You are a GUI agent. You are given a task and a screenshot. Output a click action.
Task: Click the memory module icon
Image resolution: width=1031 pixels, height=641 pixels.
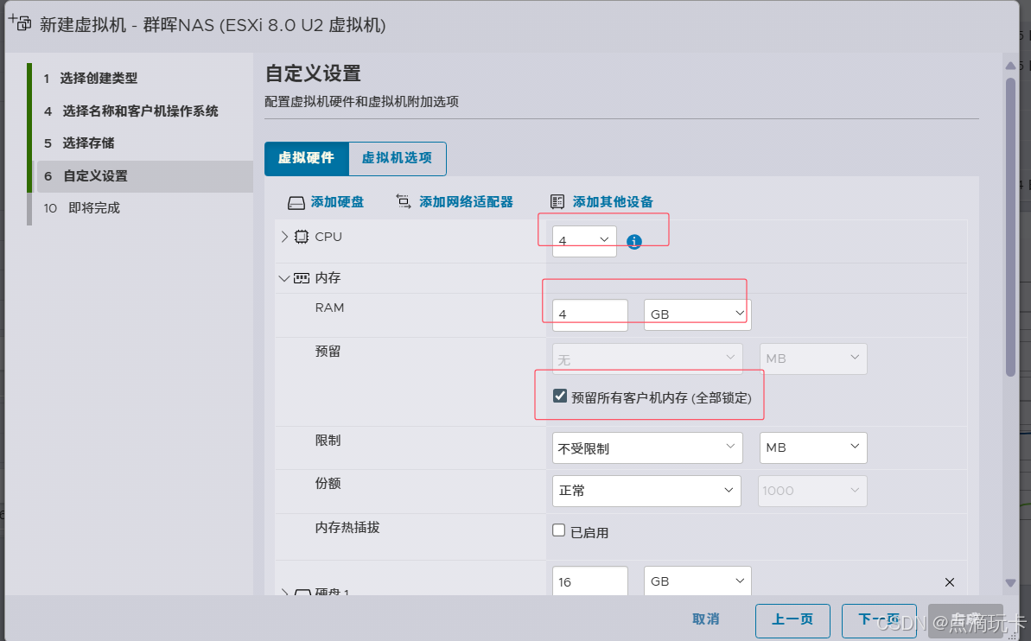pyautogui.click(x=301, y=278)
